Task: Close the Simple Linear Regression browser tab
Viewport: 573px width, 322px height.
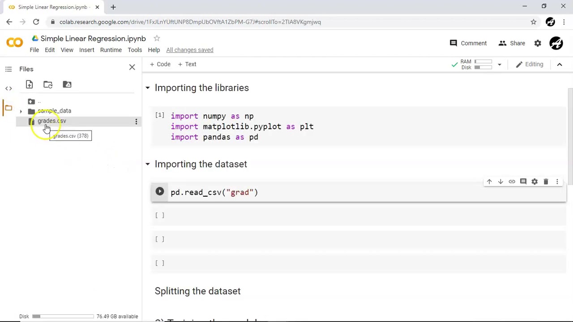Action: tap(97, 7)
